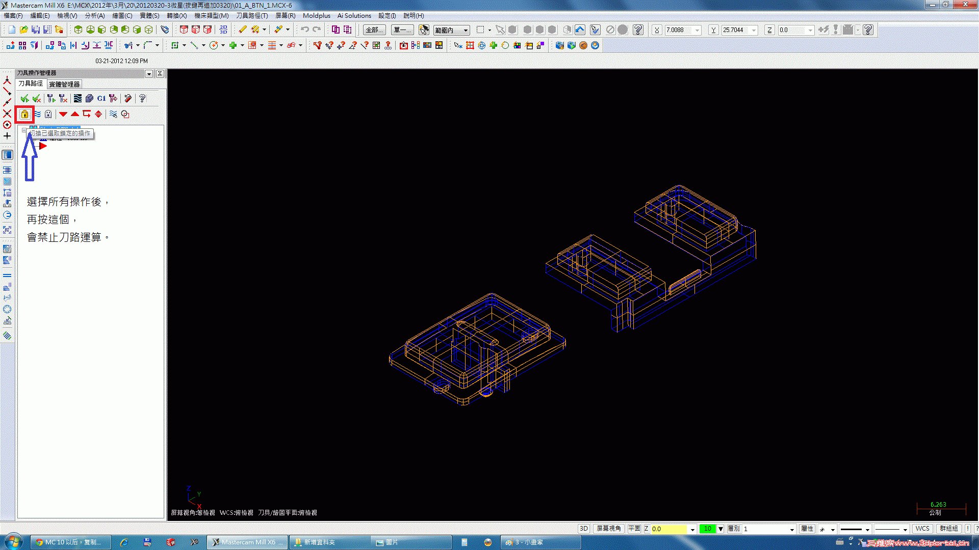Click the green color swatch labeled 10
This screenshot has width=979, height=550.
[707, 529]
